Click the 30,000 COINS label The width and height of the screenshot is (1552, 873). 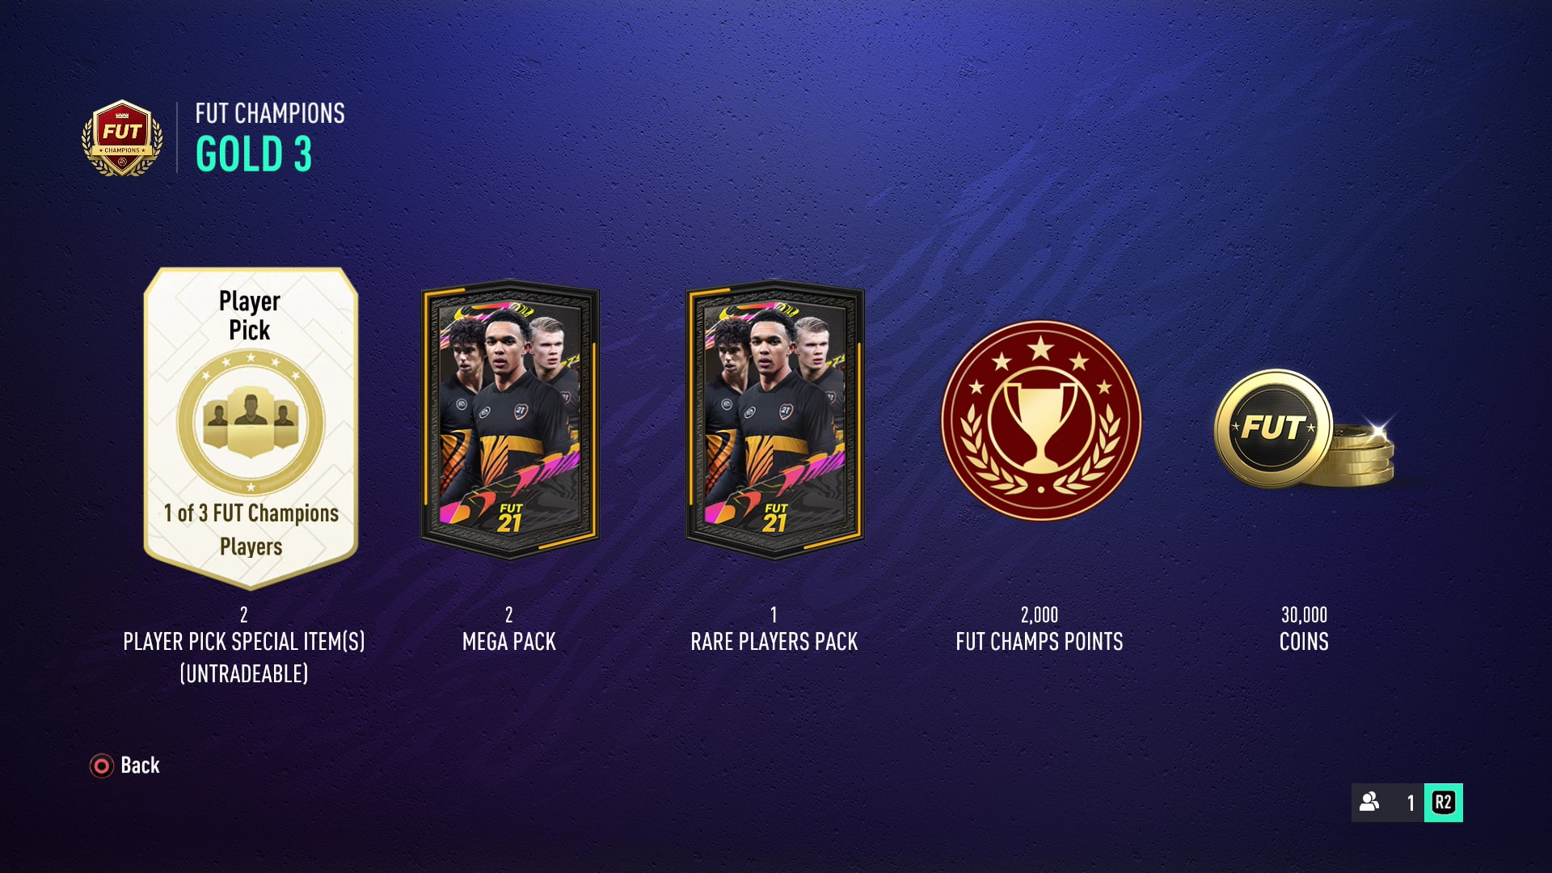point(1304,629)
